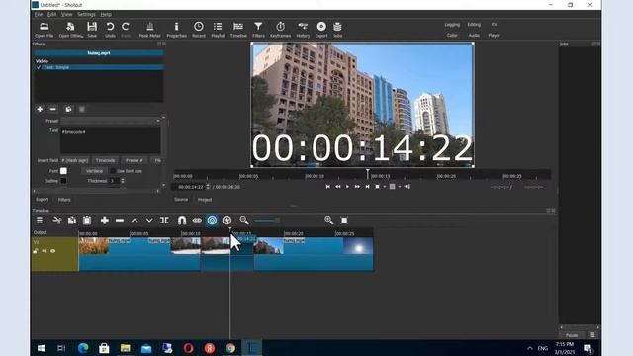This screenshot has width=633, height=356.
Task: Switch to the Logging layout
Action: point(452,25)
